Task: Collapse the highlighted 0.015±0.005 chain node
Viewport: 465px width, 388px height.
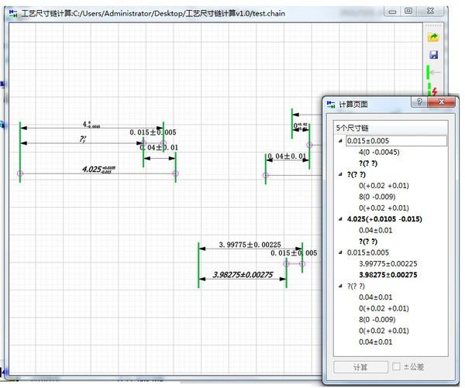Action: pyautogui.click(x=340, y=141)
